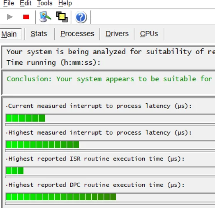This screenshot has height=208, width=215.
Task: Open the Help menu
Action: pos(65,3)
